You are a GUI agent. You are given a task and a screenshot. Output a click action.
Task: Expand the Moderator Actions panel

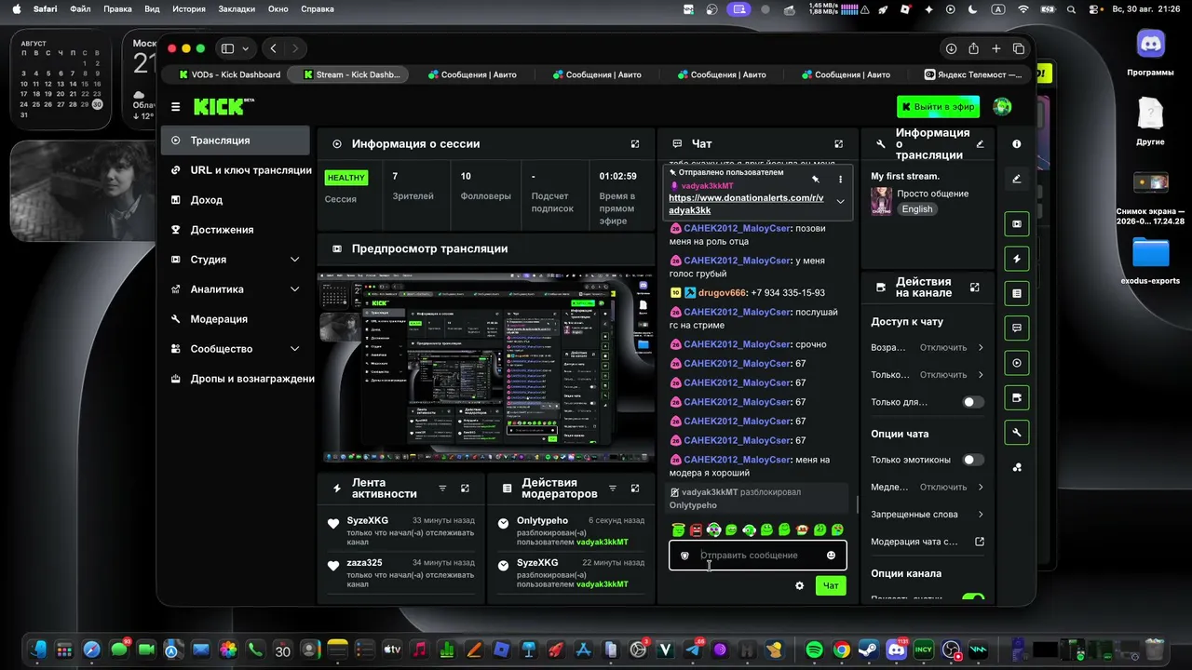(635, 488)
